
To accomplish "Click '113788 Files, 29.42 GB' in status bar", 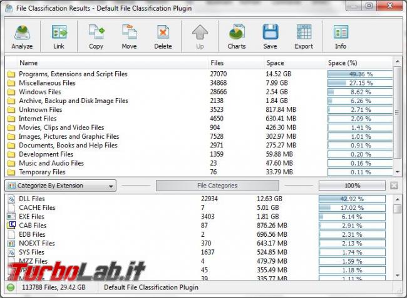I will click(x=53, y=287).
